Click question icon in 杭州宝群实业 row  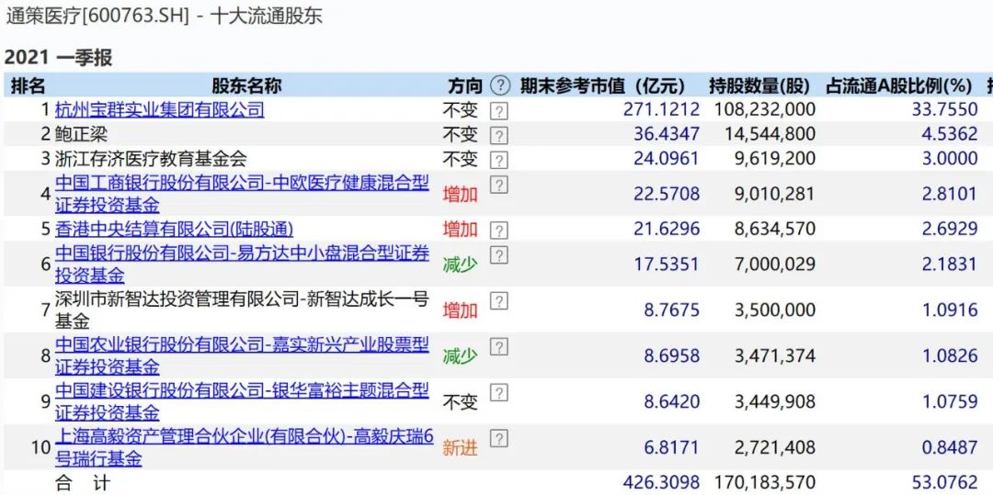499,112
